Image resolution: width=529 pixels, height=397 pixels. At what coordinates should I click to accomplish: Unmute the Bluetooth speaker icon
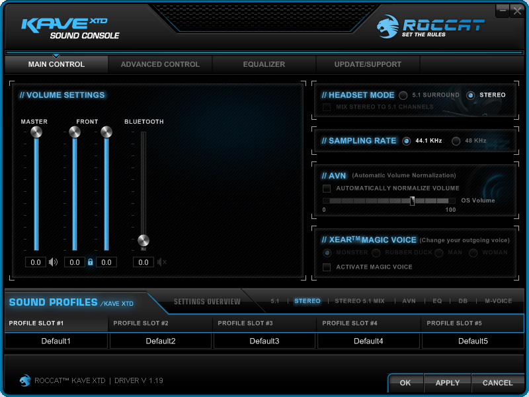(x=161, y=262)
